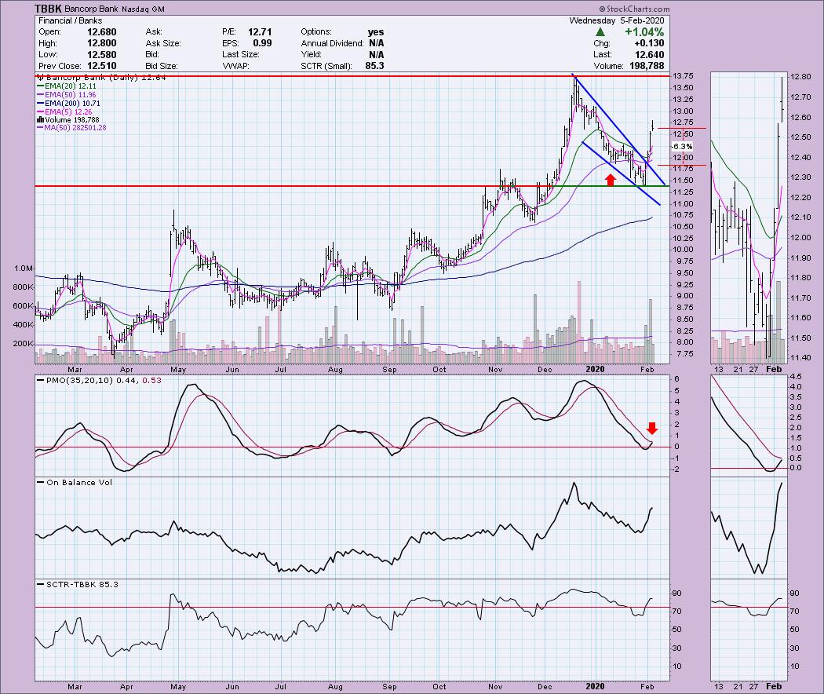Click the green up-triangle change indicator
The height and width of the screenshot is (694, 824).
(x=600, y=32)
